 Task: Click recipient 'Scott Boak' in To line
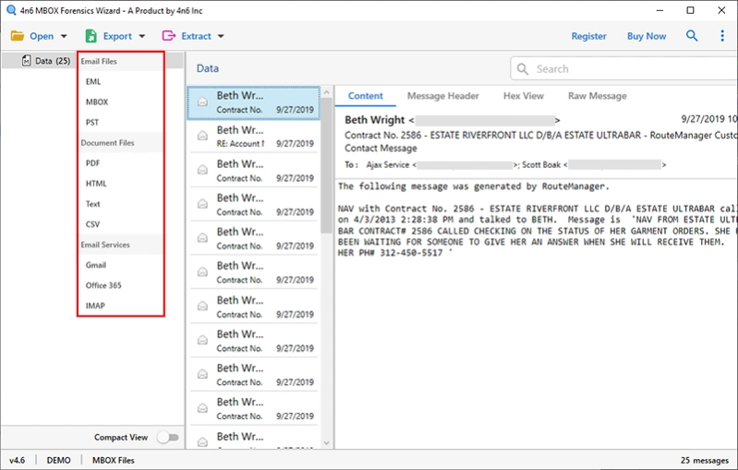point(541,164)
